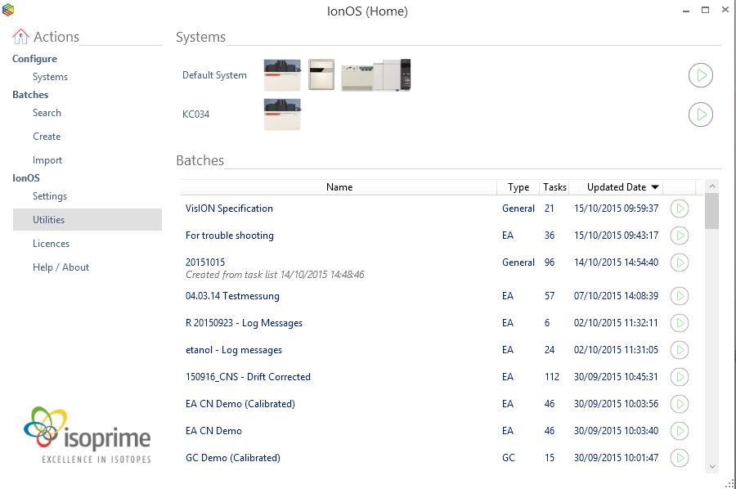736x489 pixels.
Task: Sort batches by Type column header
Action: click(518, 187)
